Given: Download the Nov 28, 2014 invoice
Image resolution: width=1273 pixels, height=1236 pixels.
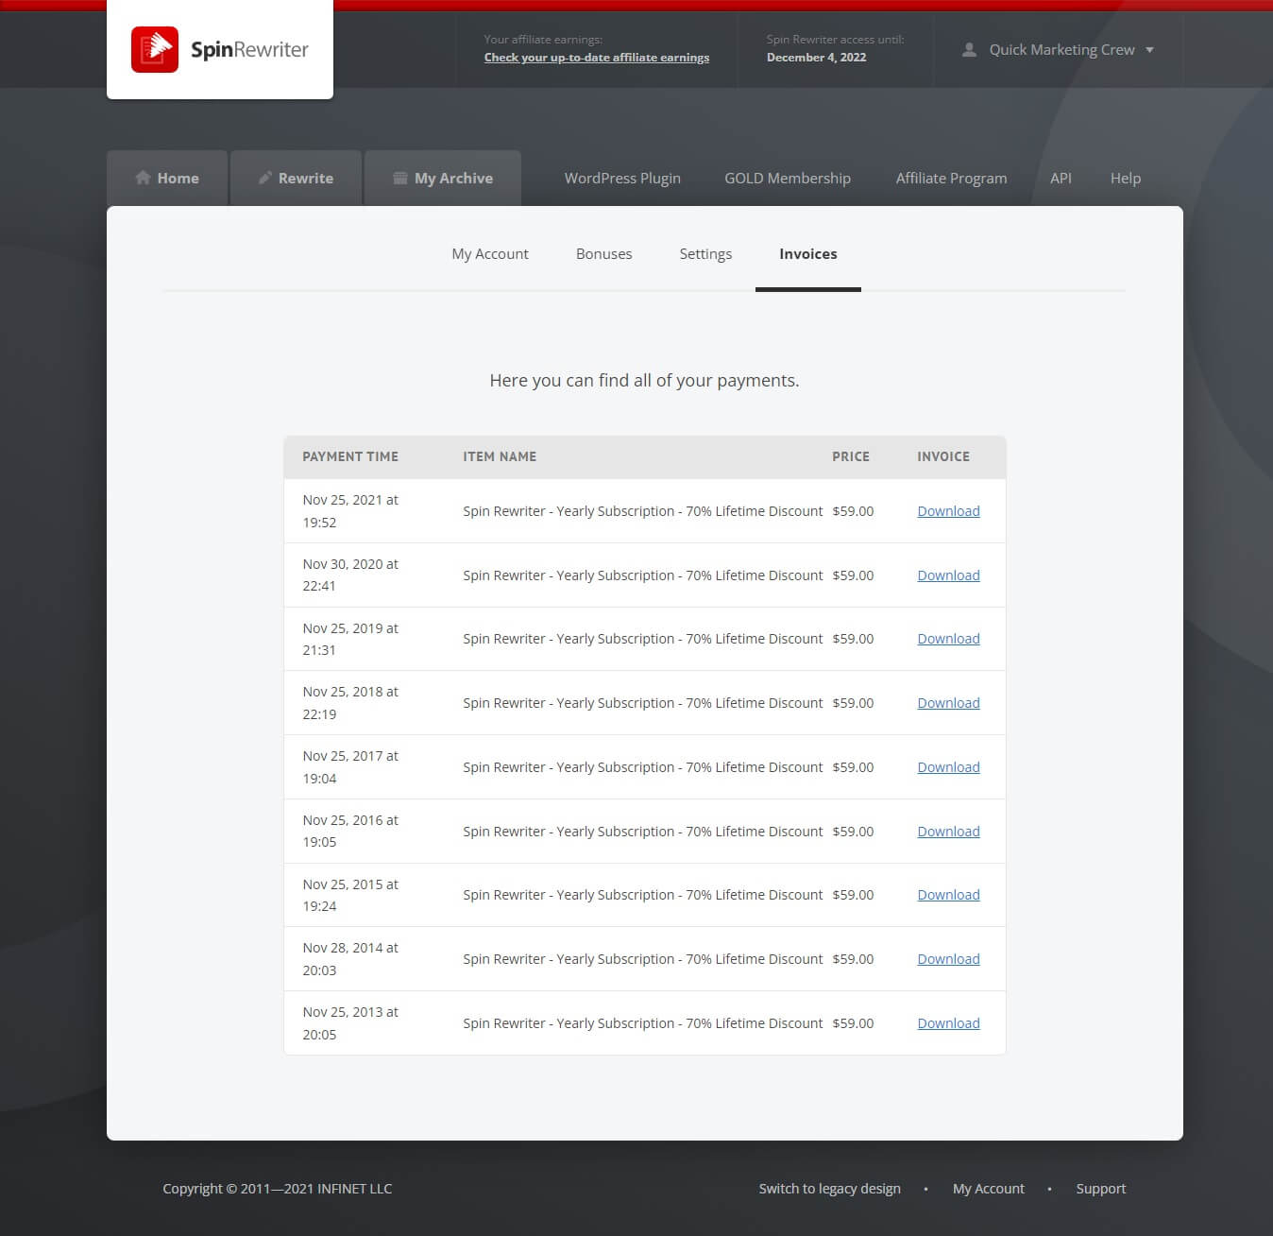Looking at the screenshot, I should tap(948, 959).
